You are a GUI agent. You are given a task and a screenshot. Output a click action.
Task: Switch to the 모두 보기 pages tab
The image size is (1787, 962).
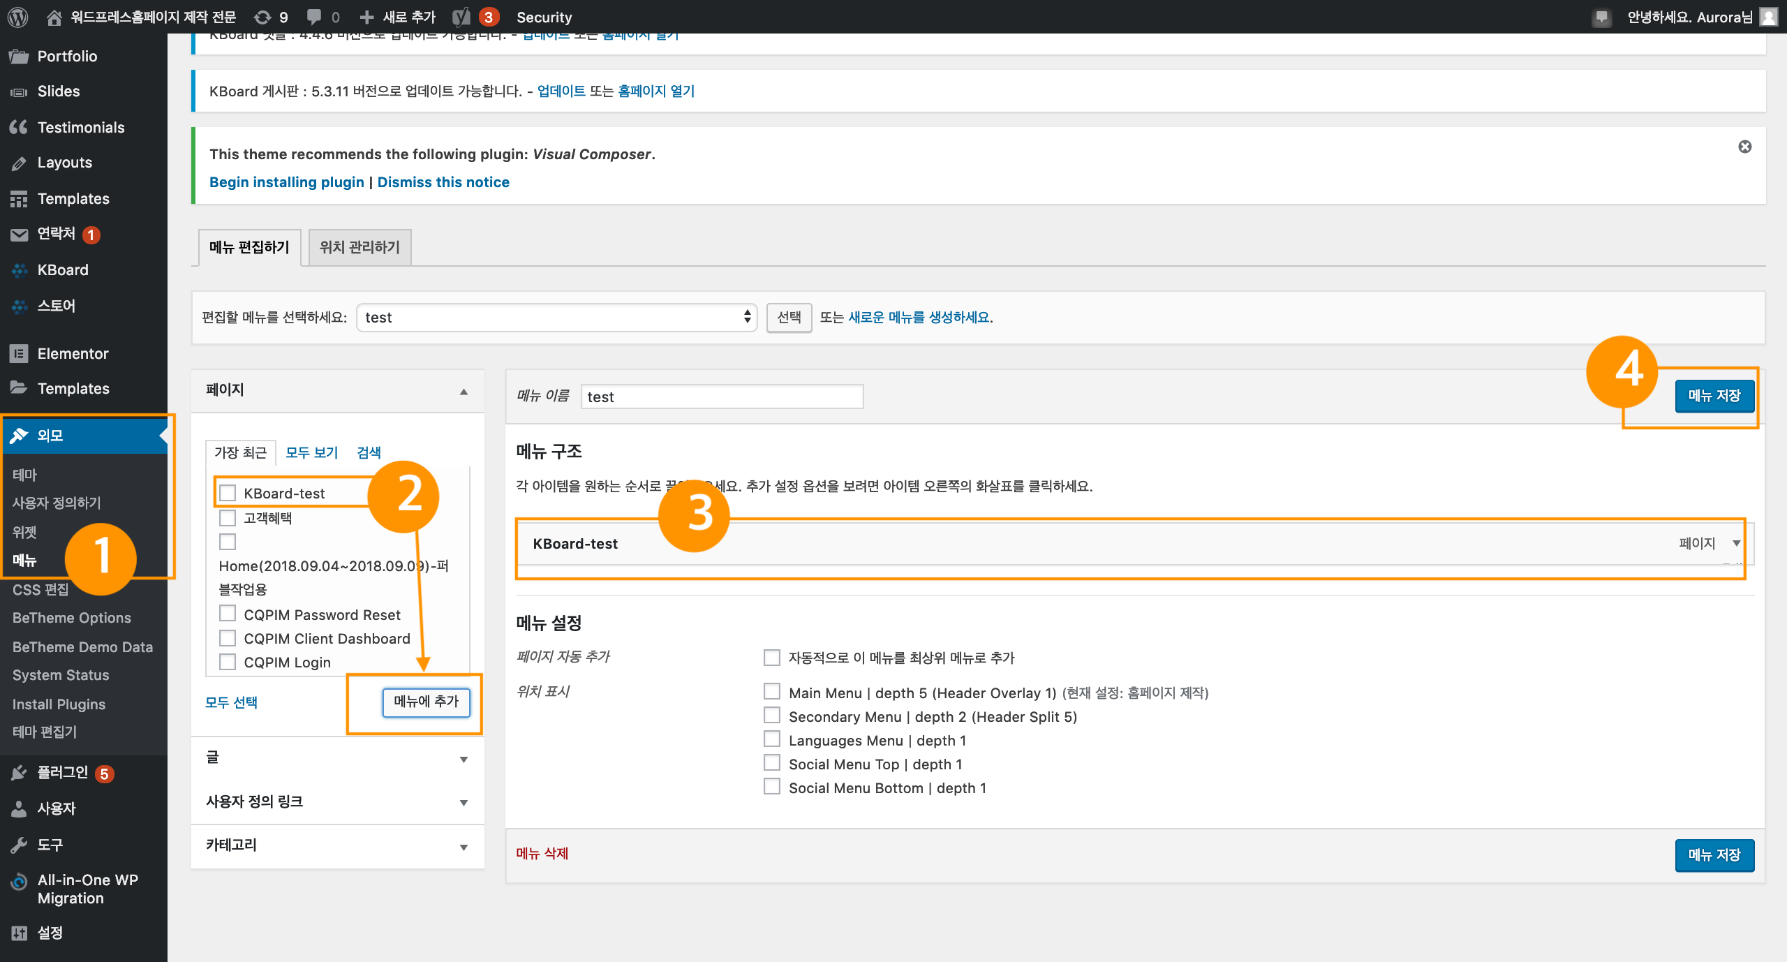pyautogui.click(x=311, y=452)
